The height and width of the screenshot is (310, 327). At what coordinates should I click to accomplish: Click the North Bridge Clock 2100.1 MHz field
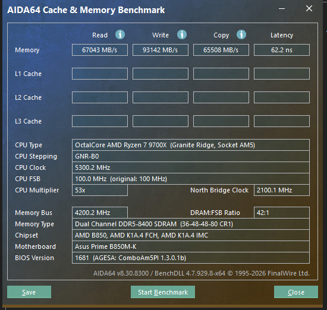click(x=282, y=190)
